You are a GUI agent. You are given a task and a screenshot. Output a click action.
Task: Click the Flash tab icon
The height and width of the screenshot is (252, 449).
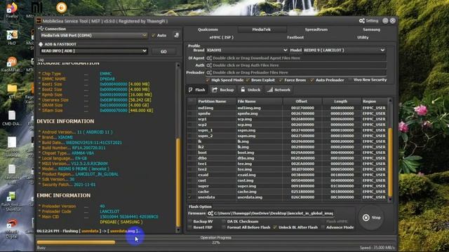click(190, 90)
